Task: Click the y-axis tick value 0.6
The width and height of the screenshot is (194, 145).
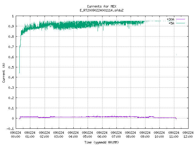Action: pos(11,57)
